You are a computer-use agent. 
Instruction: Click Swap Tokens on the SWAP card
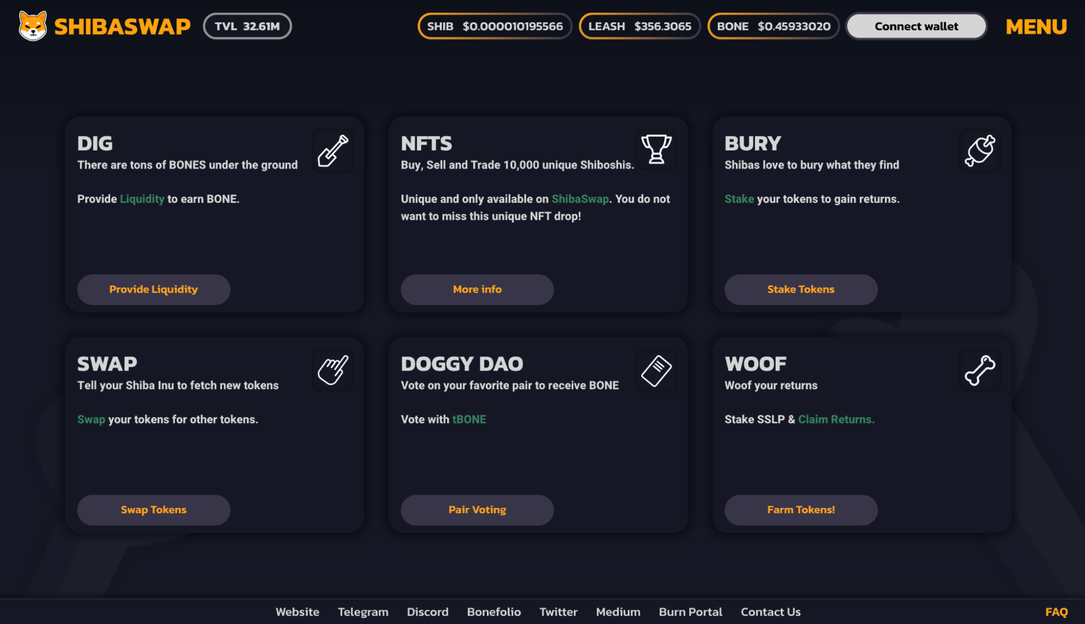[x=154, y=510]
